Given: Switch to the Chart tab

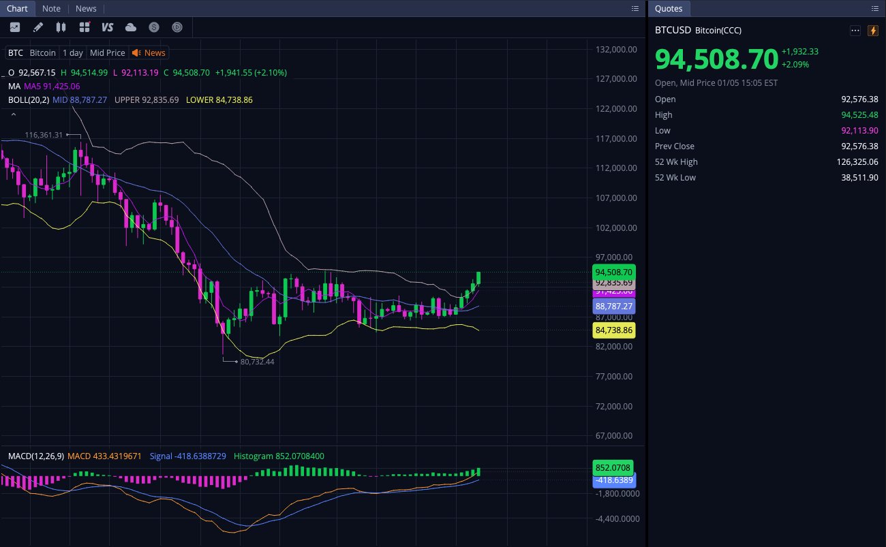Looking at the screenshot, I should point(17,8).
